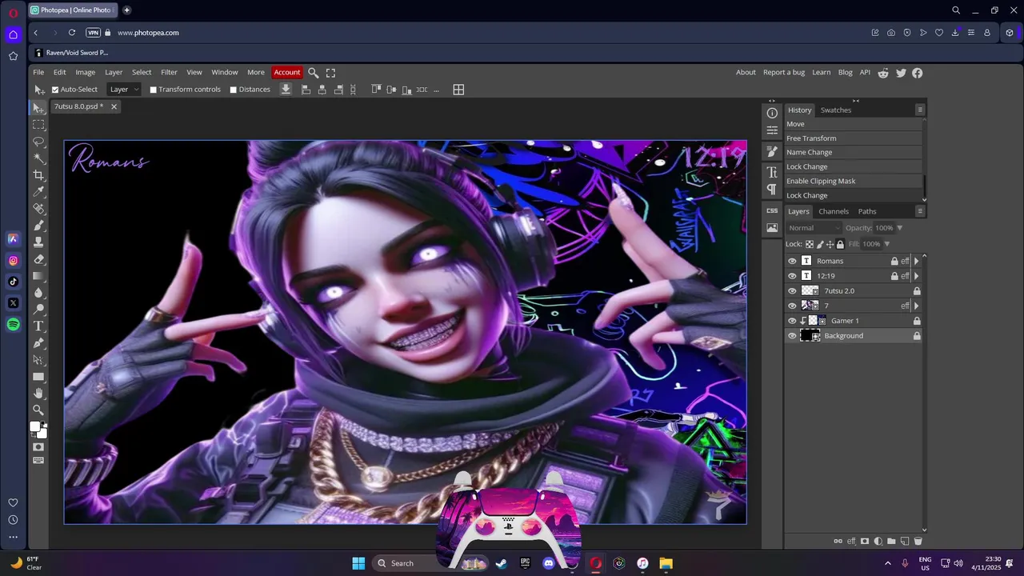Open the Normal blend mode dropdown

(814, 228)
